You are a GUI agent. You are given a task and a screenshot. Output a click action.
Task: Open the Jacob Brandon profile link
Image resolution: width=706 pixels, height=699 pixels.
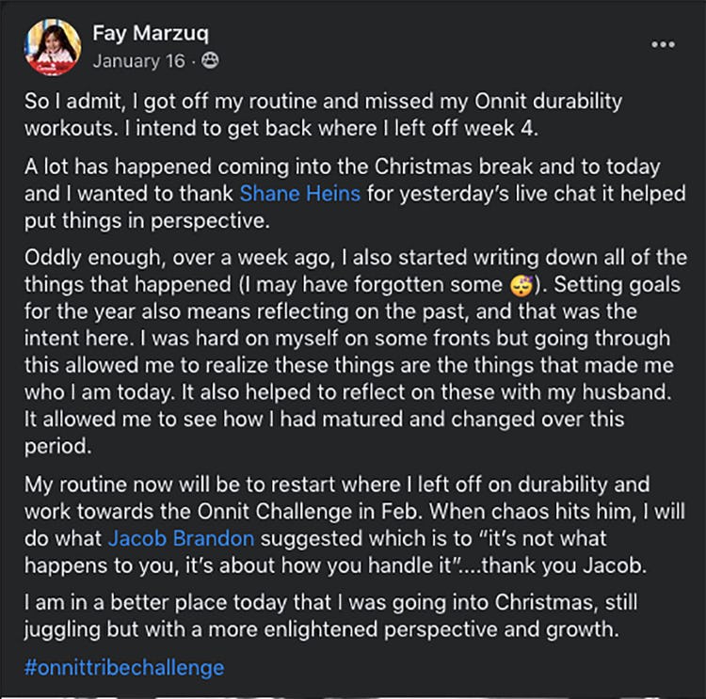click(180, 539)
